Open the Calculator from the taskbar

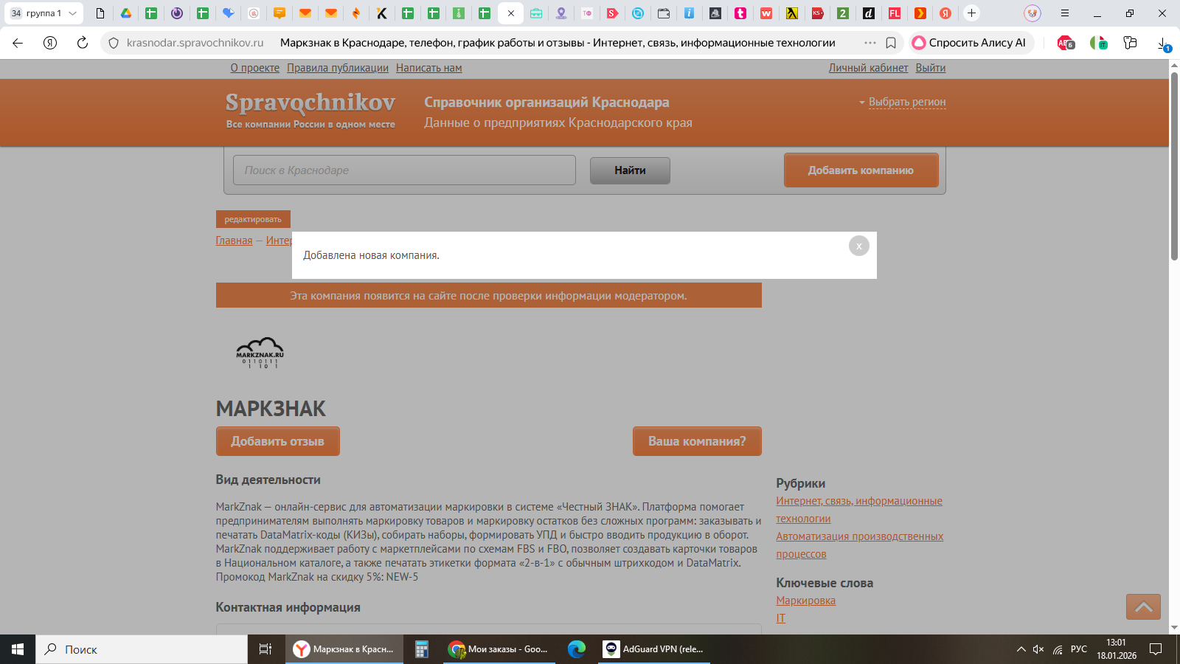pos(422,649)
